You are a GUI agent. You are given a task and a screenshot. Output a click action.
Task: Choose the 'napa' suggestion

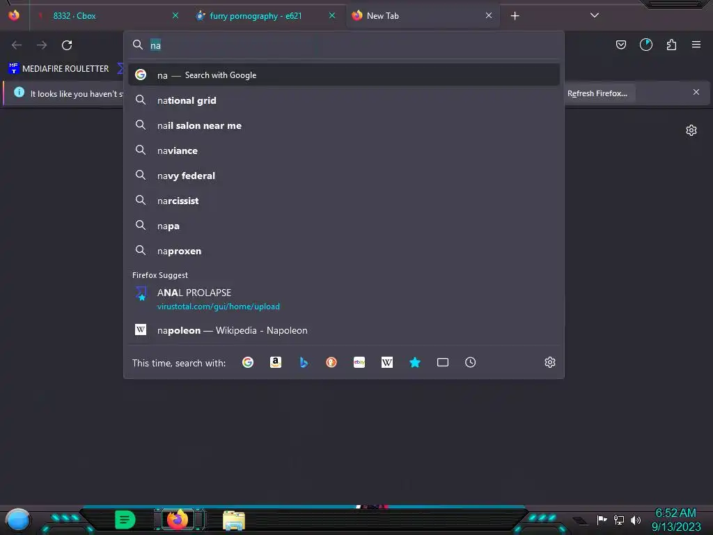tap(344, 226)
